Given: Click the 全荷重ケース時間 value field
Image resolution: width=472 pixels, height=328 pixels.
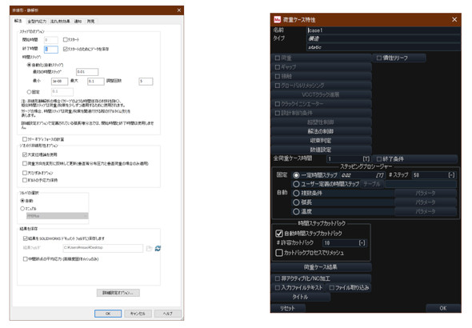Looking at the screenshot, I should [349, 159].
